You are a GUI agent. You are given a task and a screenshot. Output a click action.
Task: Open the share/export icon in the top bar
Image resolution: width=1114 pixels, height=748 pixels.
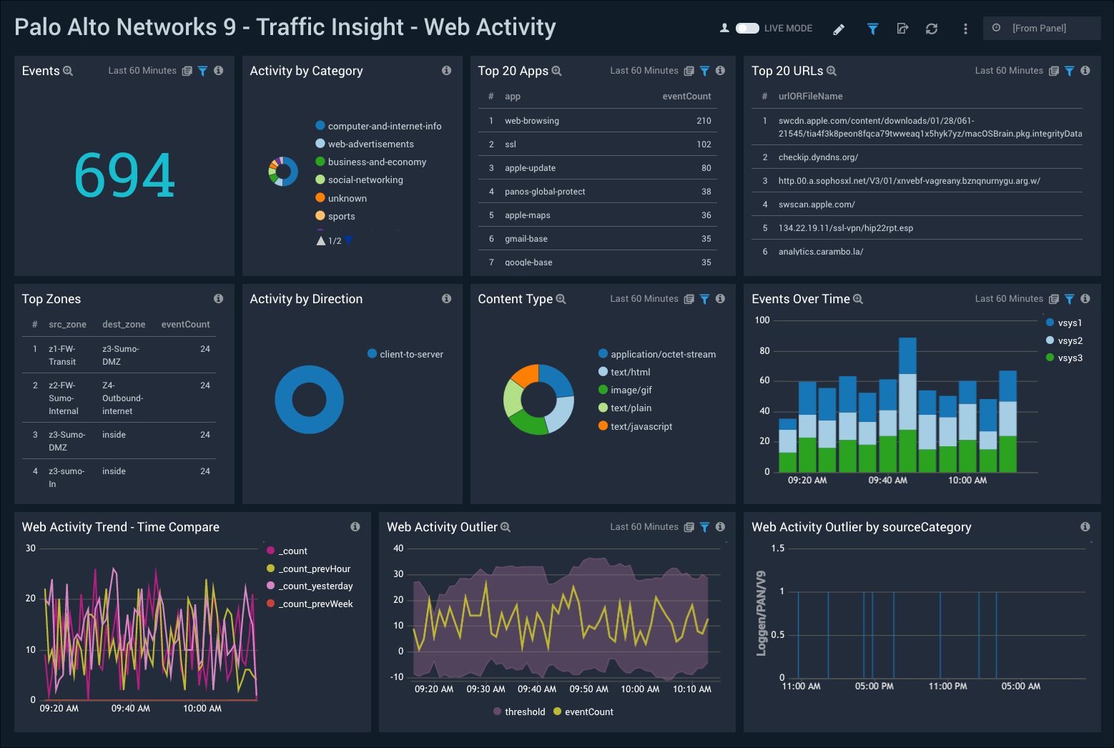tap(902, 29)
